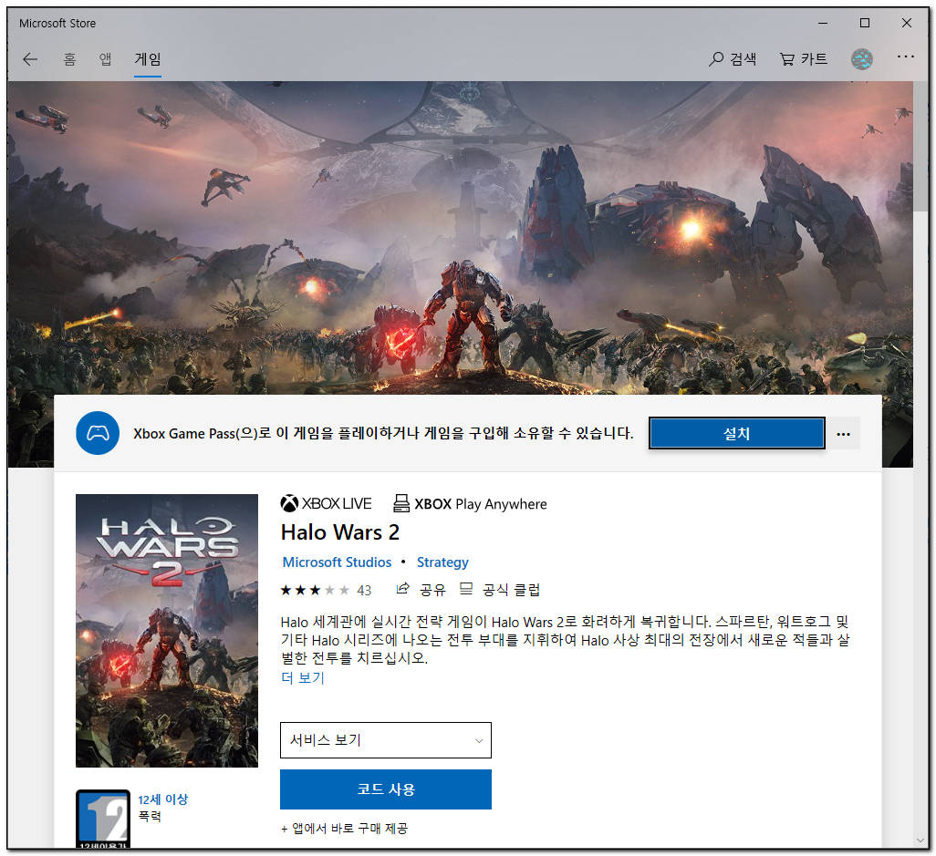This screenshot has width=936, height=856.
Task: Click the 설치 install button
Action: coord(736,433)
